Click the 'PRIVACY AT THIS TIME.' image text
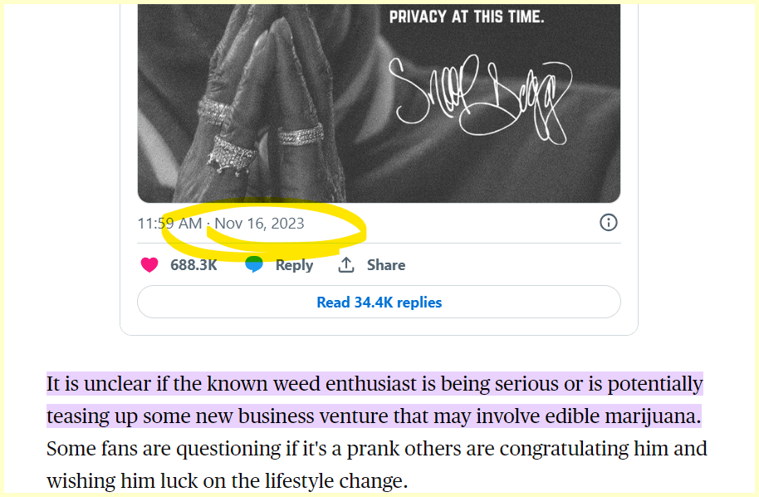Image resolution: width=759 pixels, height=497 pixels. [473, 16]
